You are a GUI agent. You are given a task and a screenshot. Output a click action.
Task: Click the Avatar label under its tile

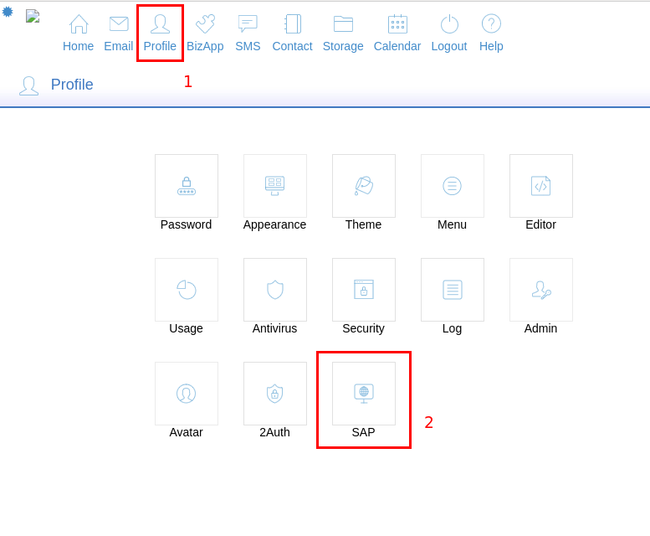[186, 432]
